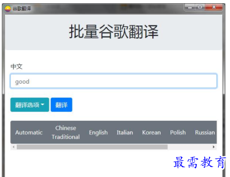Click the blue 翻译 button
The image size is (230, 177).
(61, 105)
